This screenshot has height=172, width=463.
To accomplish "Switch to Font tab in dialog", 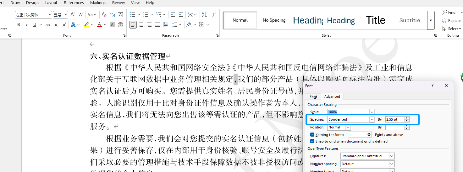I will 313,97.
